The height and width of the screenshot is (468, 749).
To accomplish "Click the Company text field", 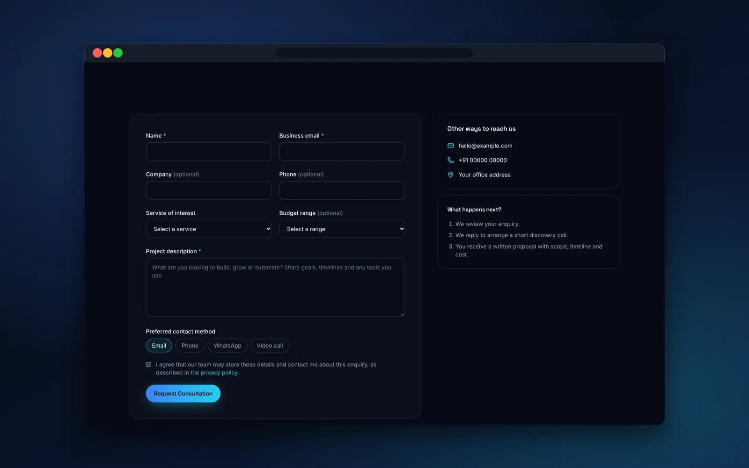I will click(208, 190).
